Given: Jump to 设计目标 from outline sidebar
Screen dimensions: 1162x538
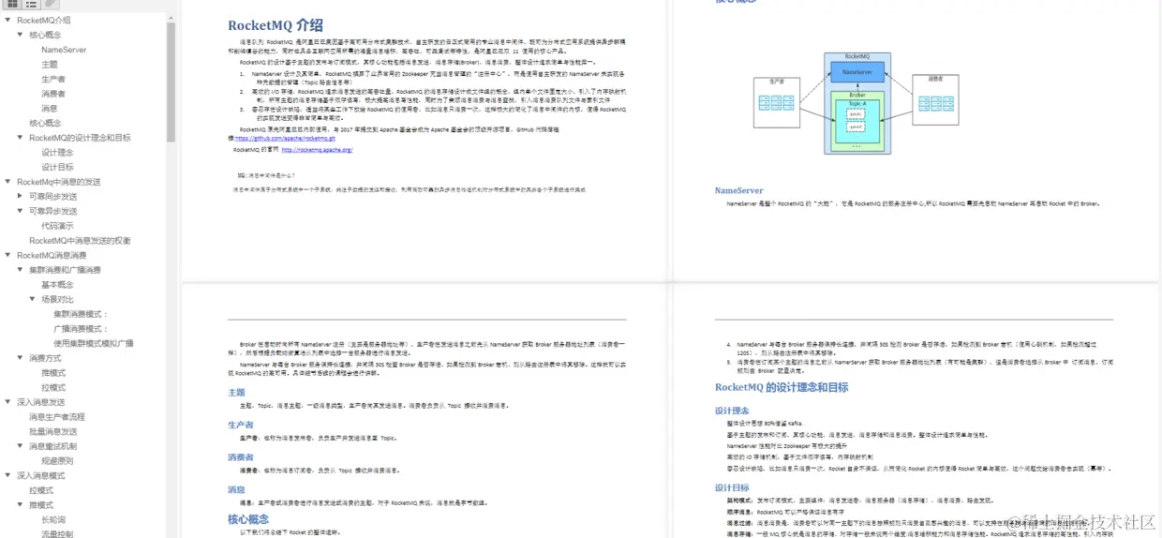Looking at the screenshot, I should pos(57,167).
